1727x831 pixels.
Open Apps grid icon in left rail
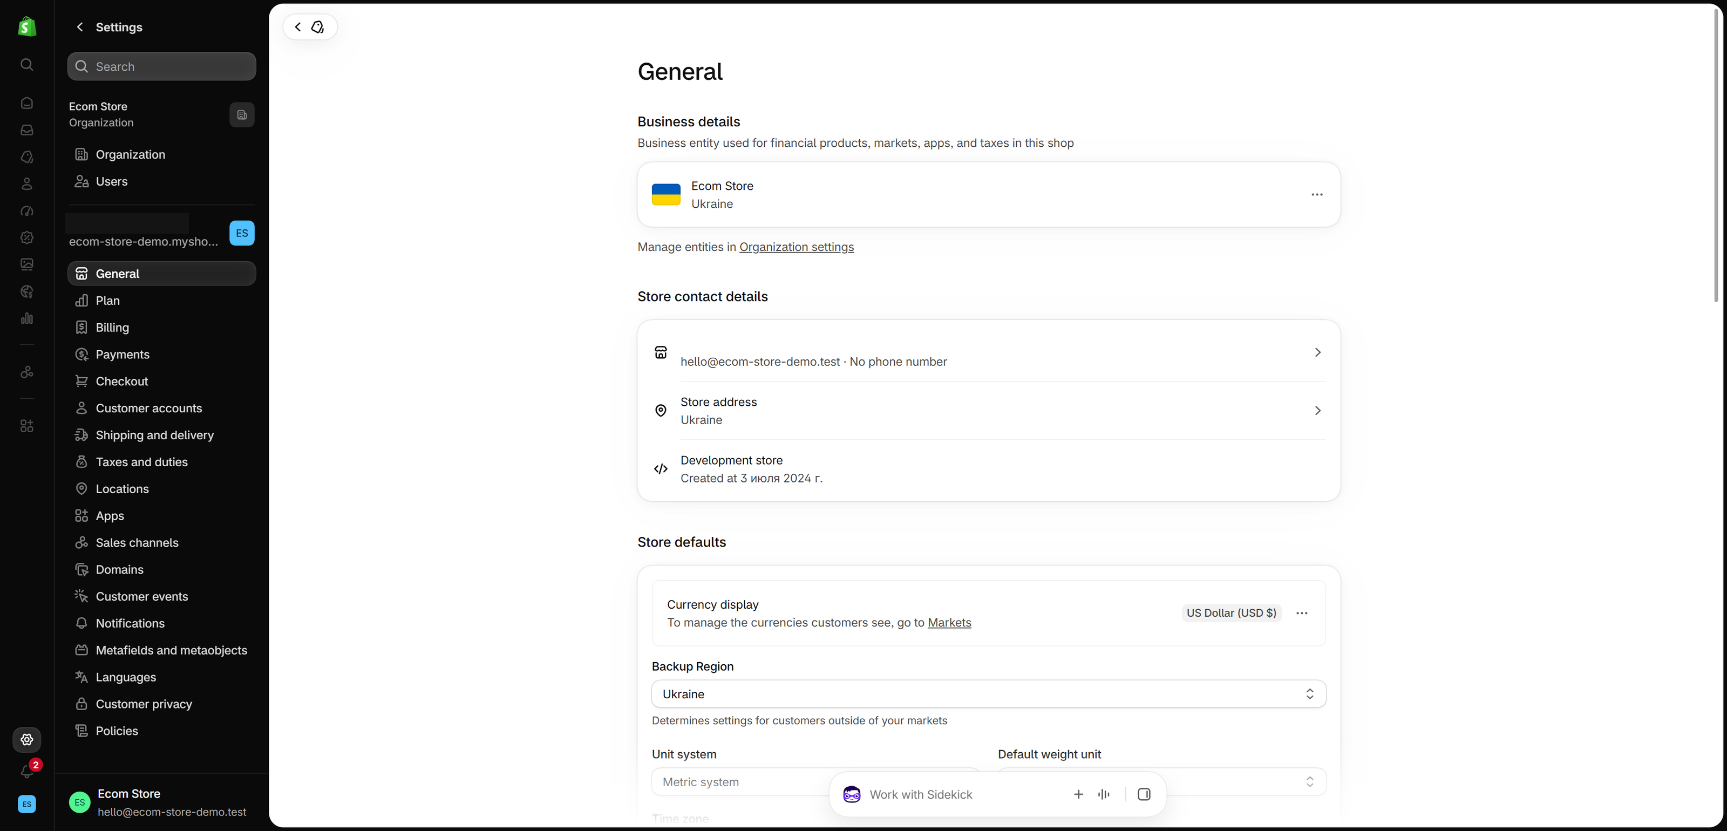click(x=27, y=426)
